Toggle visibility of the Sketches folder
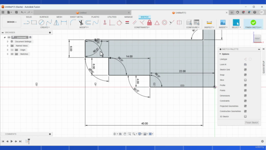The height and width of the screenshot is (150, 266). pos(12,54)
